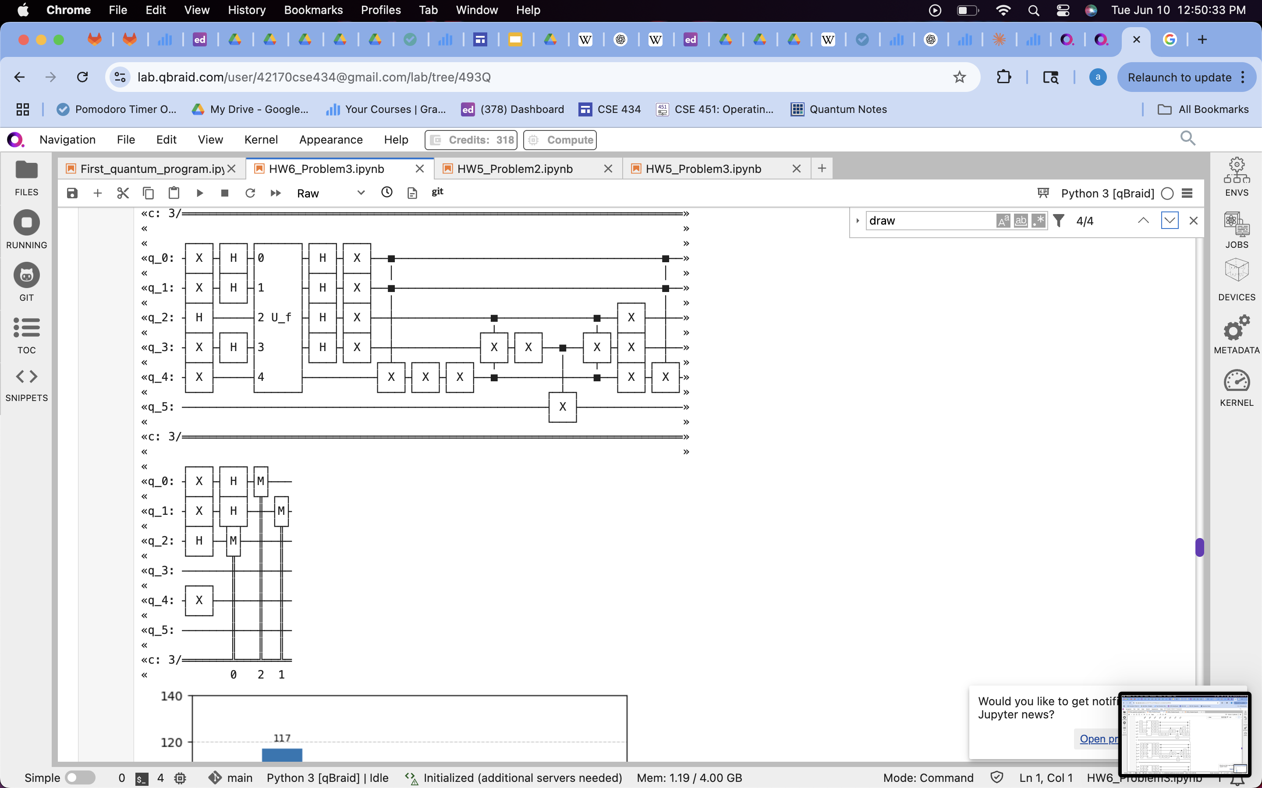This screenshot has height=788, width=1262.
Task: Open the notebook toolbar hamburger menu
Action: (1187, 193)
